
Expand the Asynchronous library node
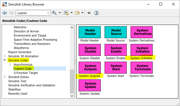(10, 64)
